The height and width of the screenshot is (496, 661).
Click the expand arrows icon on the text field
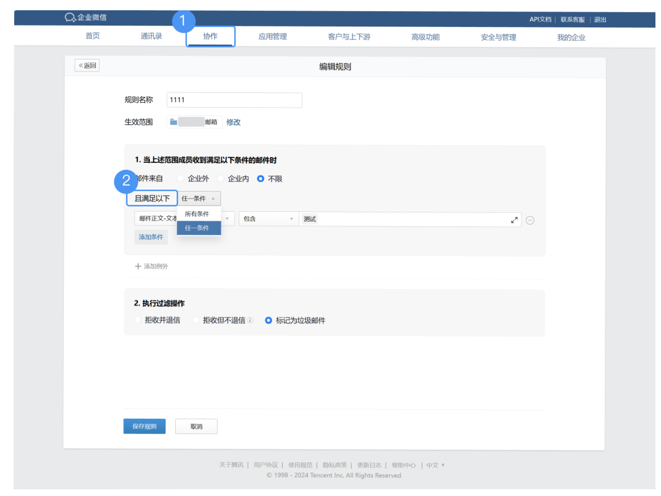[515, 220]
